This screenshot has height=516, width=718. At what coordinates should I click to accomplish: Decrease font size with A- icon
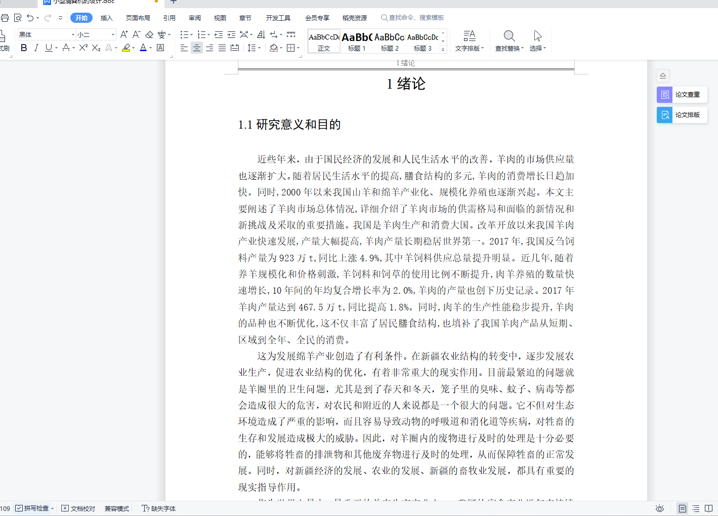(136, 34)
